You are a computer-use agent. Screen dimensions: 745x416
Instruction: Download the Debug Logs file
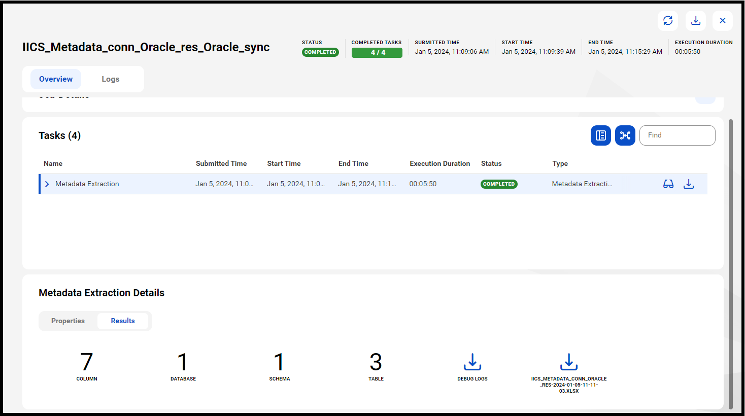[x=472, y=362]
